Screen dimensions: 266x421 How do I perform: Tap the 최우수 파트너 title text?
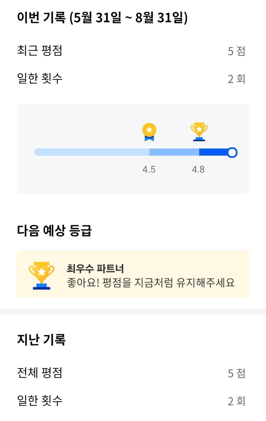tap(95, 269)
